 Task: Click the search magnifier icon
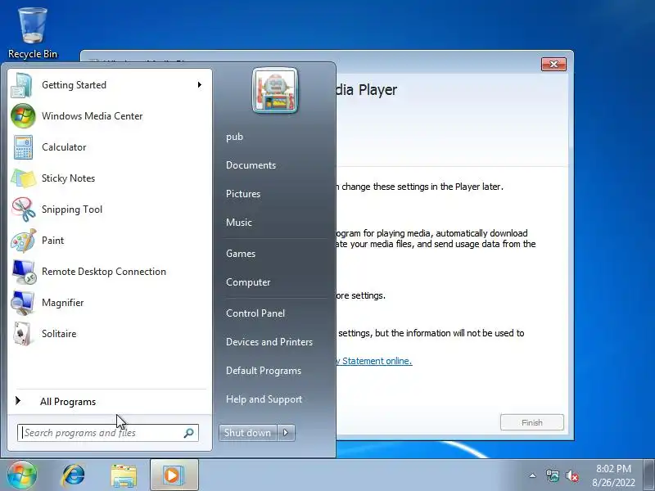coord(188,433)
